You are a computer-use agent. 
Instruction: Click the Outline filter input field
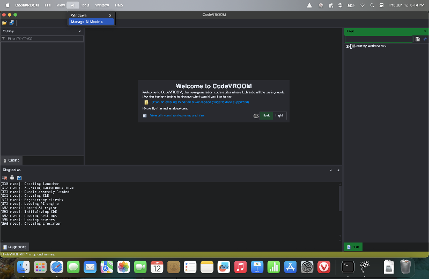43,39
